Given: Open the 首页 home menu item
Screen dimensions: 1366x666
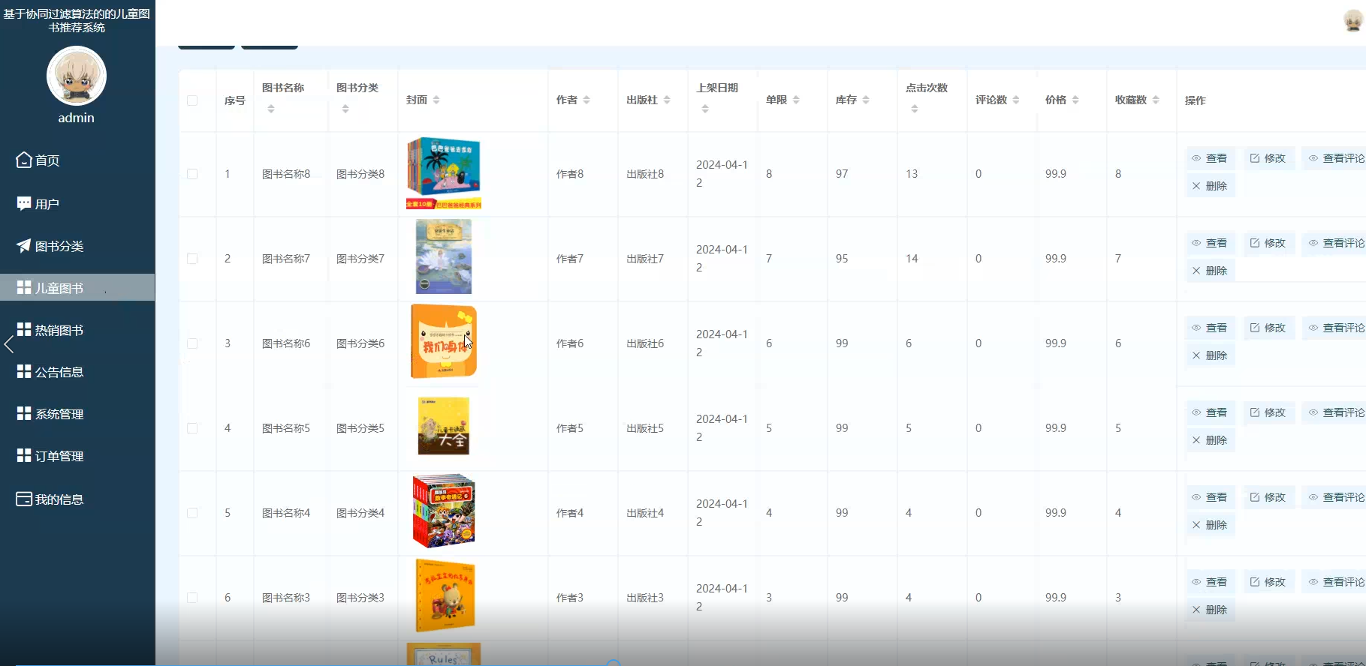Looking at the screenshot, I should (77, 160).
